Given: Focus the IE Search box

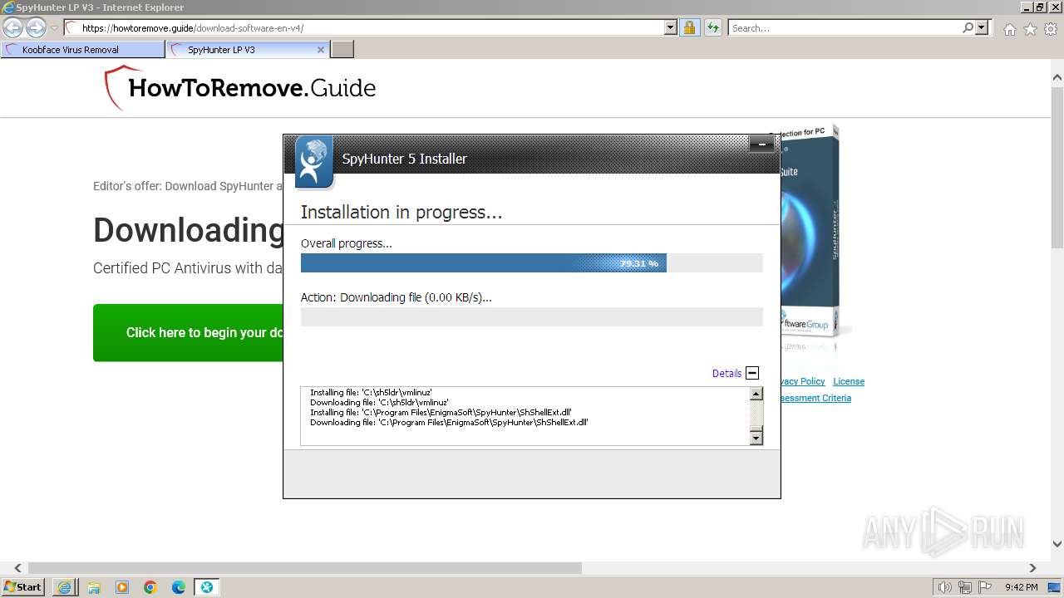Looking at the screenshot, I should [x=845, y=27].
